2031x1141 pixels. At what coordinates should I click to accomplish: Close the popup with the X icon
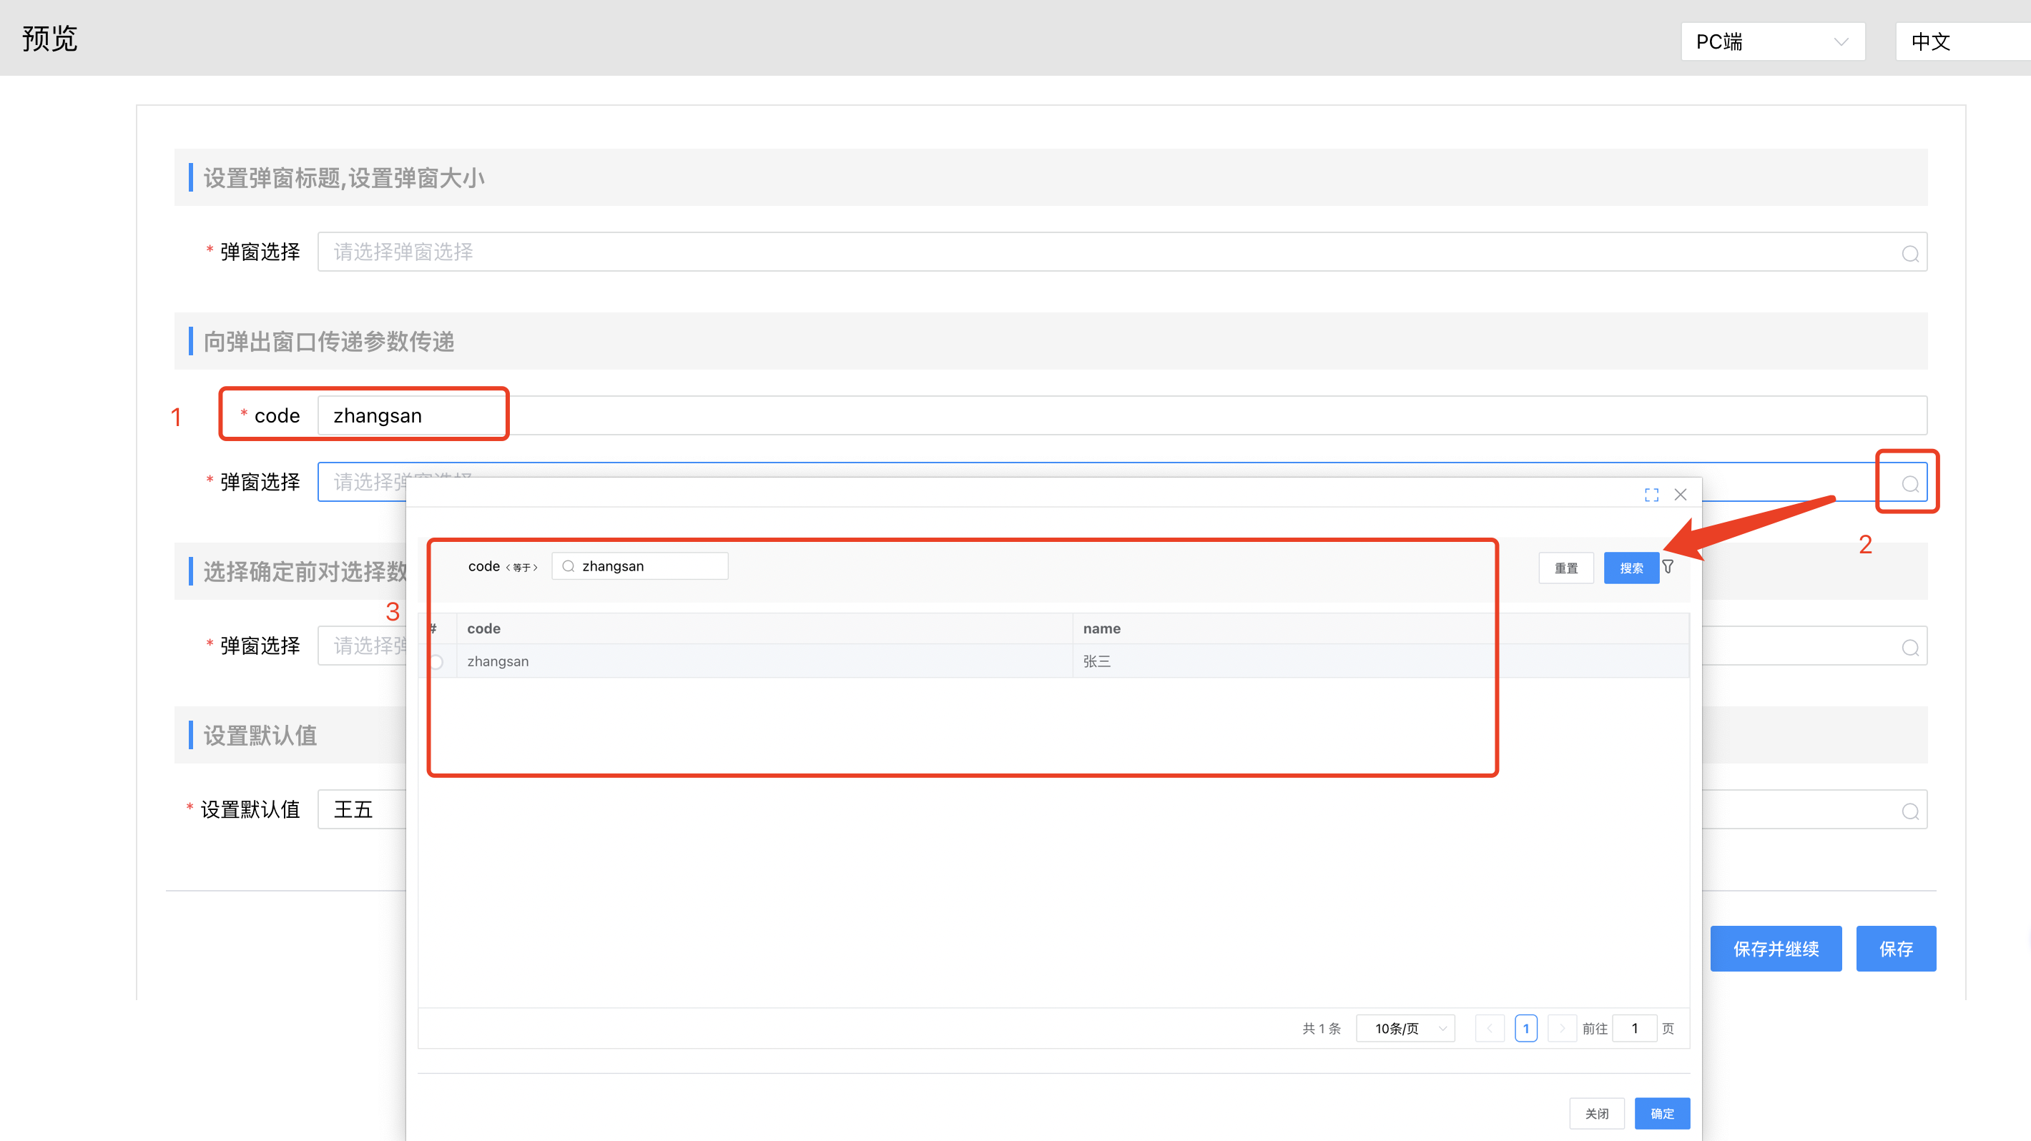pos(1680,495)
